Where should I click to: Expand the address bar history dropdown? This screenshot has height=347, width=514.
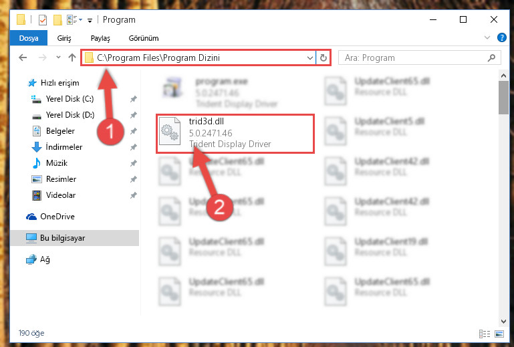point(309,58)
